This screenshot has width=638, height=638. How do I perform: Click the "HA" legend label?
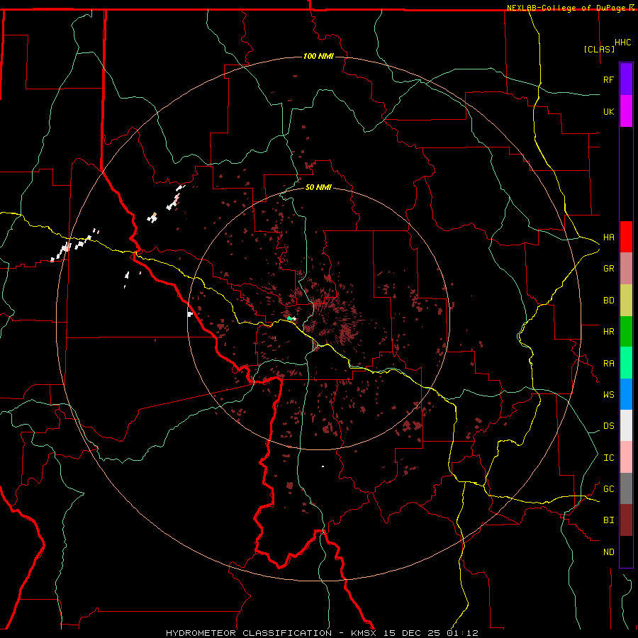(x=608, y=237)
